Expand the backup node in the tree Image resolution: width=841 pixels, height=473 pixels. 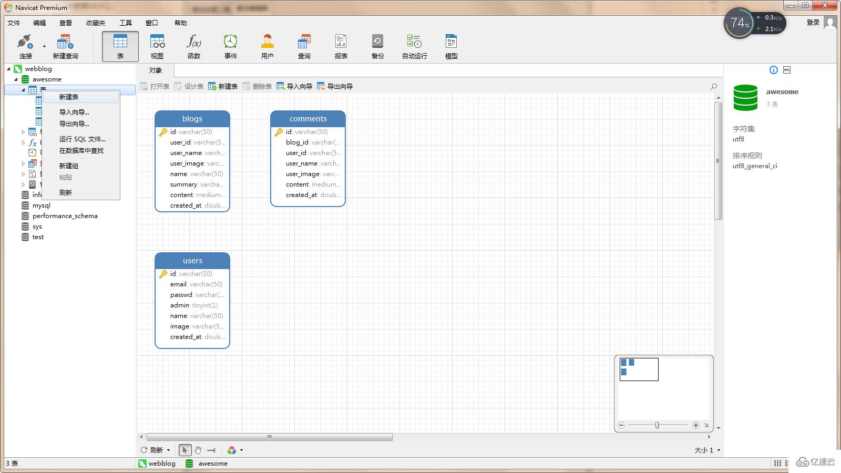point(23,184)
